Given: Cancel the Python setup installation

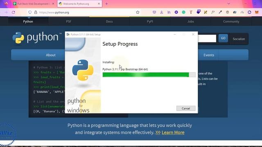Looking at the screenshot, I should [186, 108].
